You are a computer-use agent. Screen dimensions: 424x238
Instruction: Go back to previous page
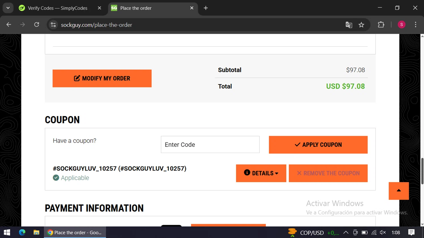coord(9,25)
